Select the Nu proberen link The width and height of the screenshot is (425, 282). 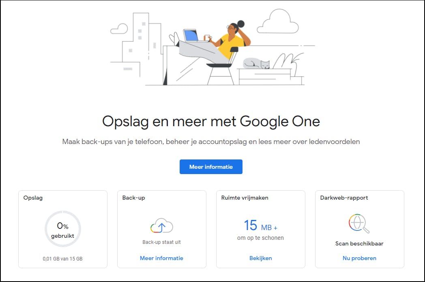coord(359,258)
